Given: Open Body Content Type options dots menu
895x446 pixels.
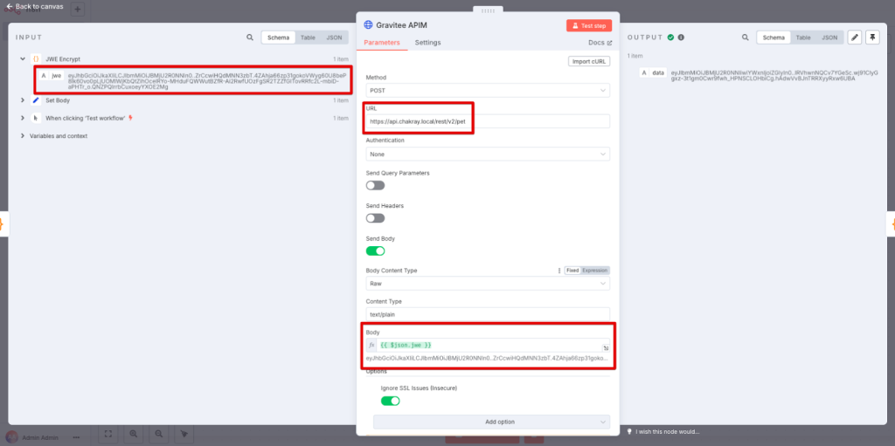Looking at the screenshot, I should point(559,271).
